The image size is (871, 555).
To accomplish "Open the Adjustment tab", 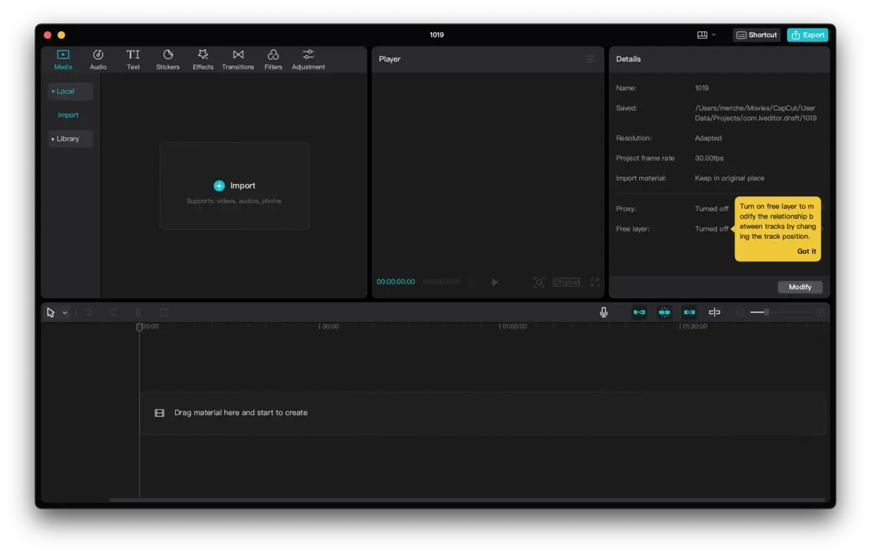I will (309, 60).
